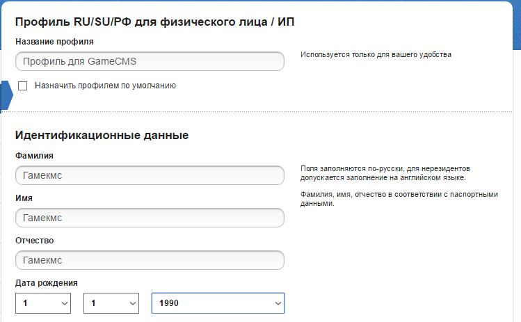Screen dimensions: 521x322
Task: Click the 'Отчество' field label
Action: (x=35, y=240)
